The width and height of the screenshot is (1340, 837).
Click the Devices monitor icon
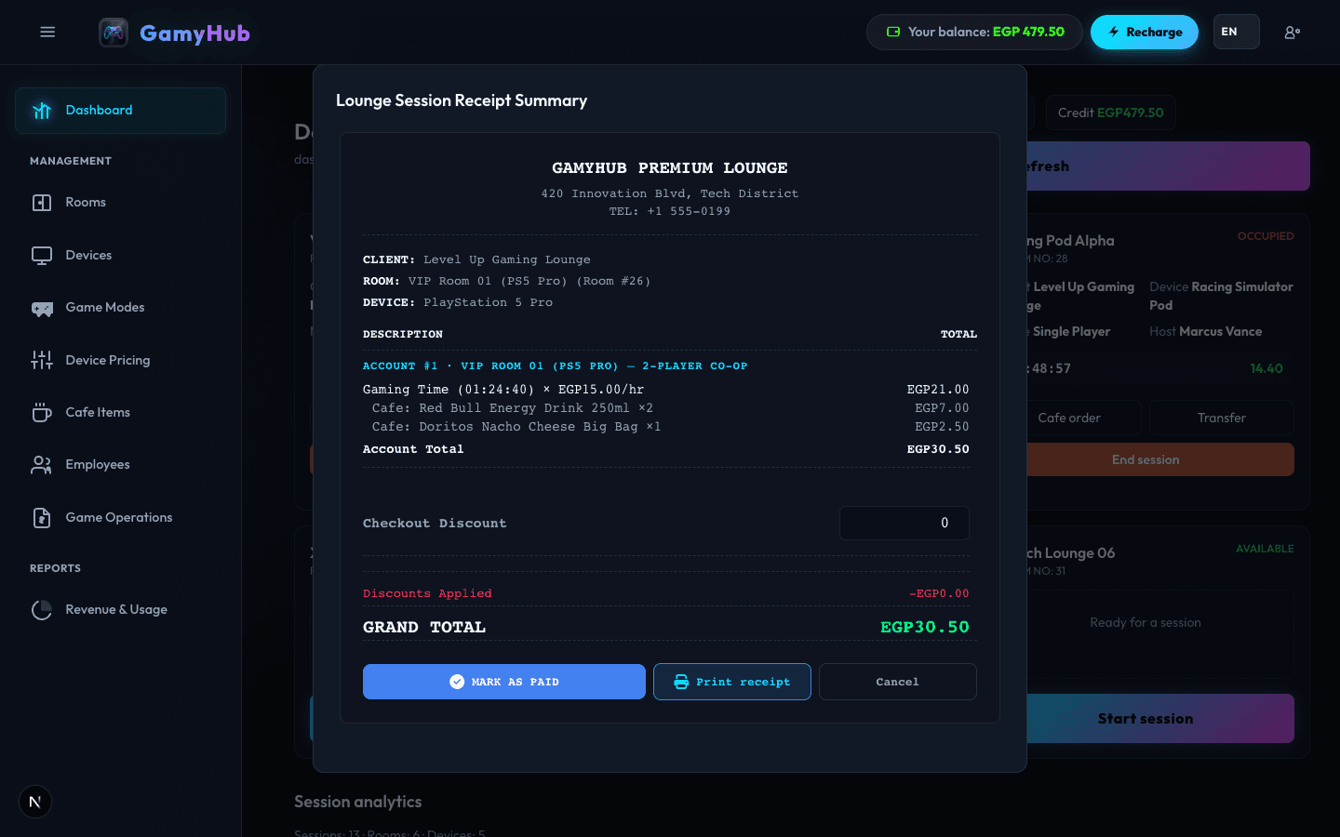tap(42, 256)
